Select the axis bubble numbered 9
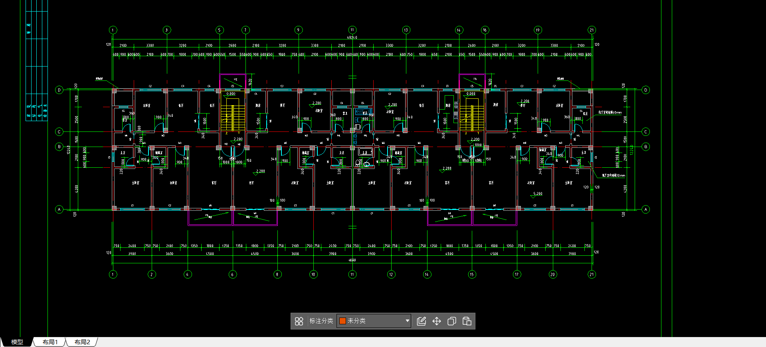Viewport: 766px width, 347px height. point(299,30)
